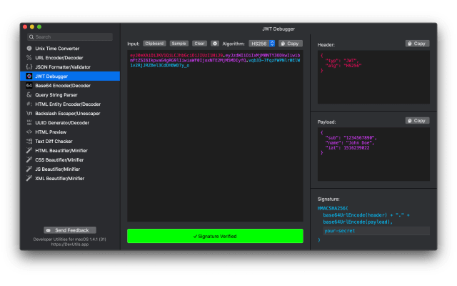Select HTML Entity Encoder/Decoder
This screenshot has width=457, height=286.
(x=70, y=104)
